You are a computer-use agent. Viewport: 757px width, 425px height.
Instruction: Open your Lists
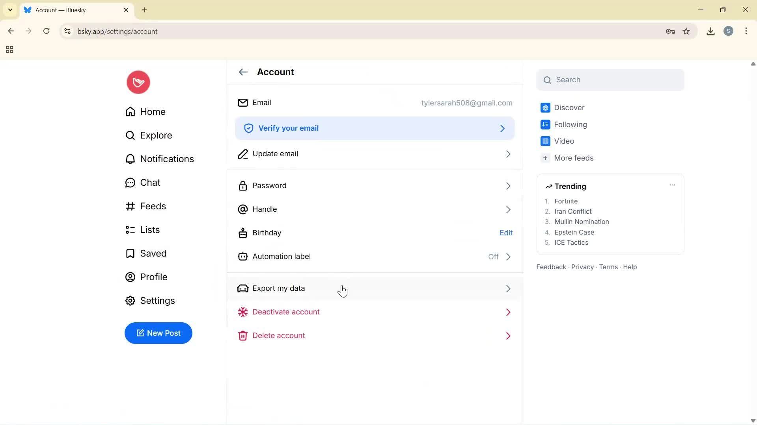(x=150, y=230)
